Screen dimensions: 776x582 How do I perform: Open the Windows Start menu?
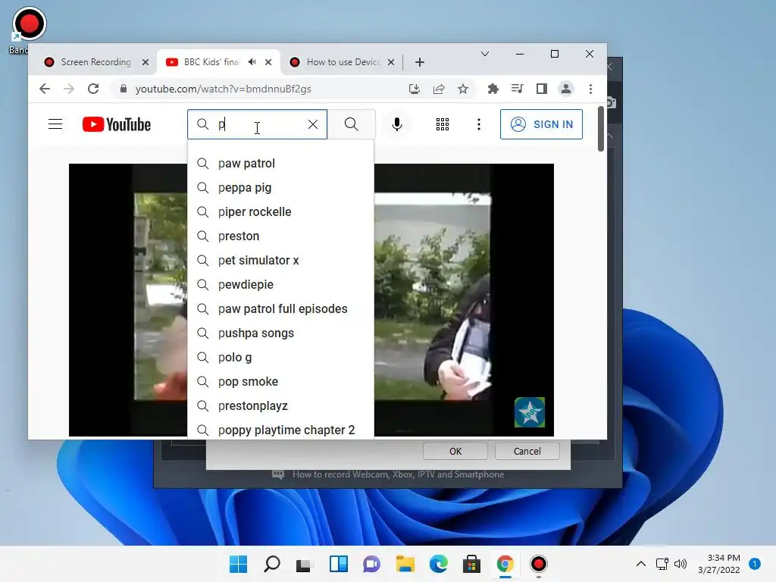pyautogui.click(x=238, y=564)
